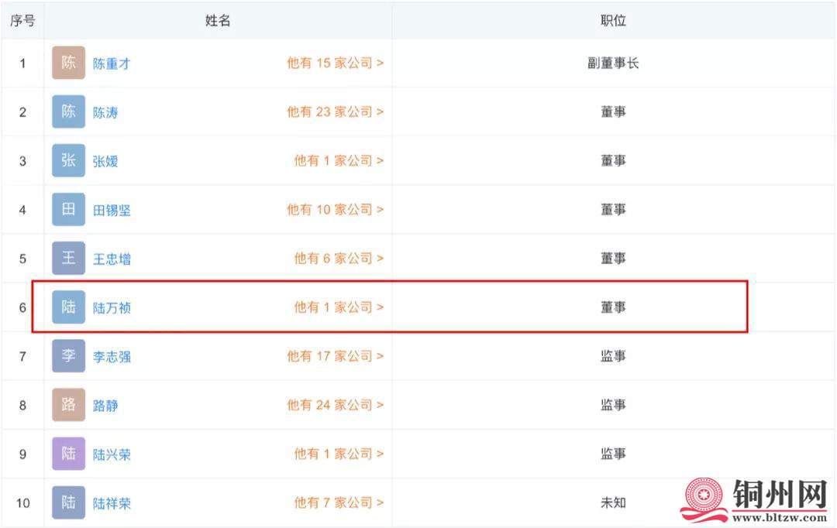Click the 张 avatar icon for 张媛
Image resolution: width=837 pixels, height=528 pixels.
(x=68, y=160)
